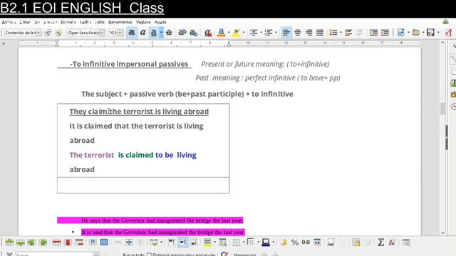Screen dimensions: 456x256
Task: Open paragraph style combo box
Action: (23, 33)
